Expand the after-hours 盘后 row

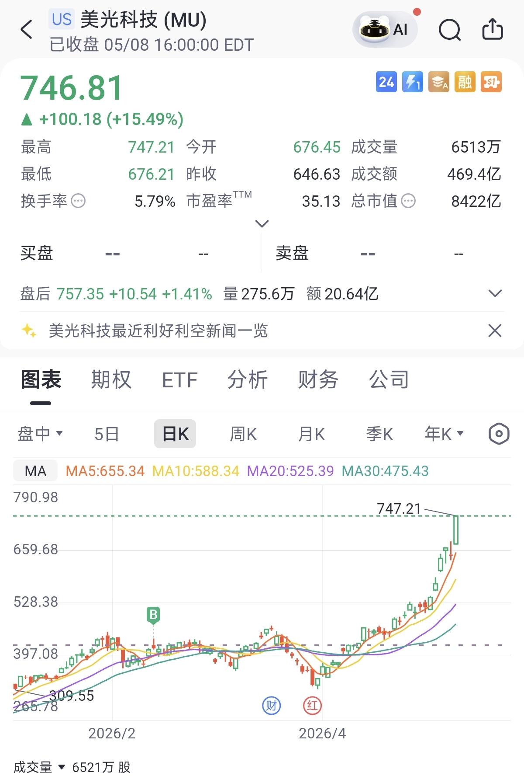click(495, 293)
